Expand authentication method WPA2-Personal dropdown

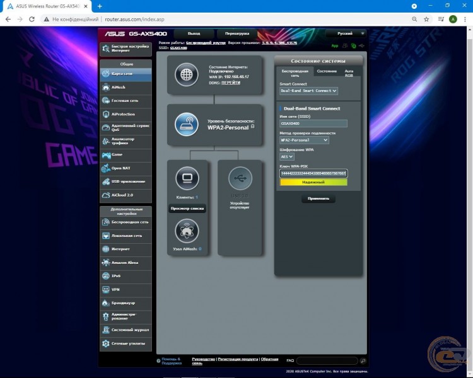pos(304,140)
